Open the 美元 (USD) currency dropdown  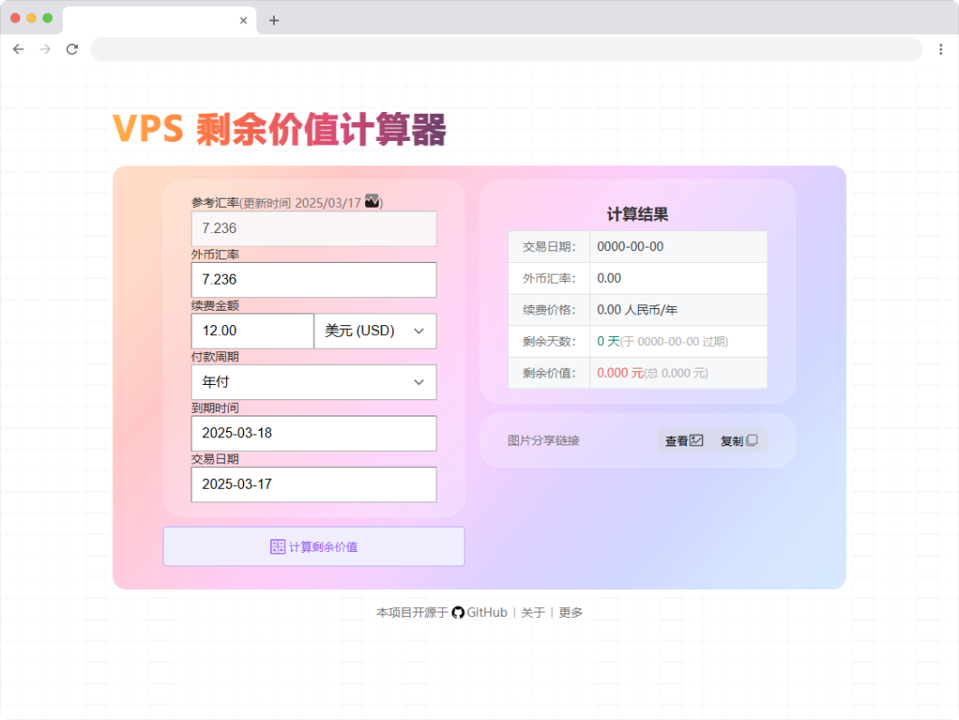(x=374, y=331)
